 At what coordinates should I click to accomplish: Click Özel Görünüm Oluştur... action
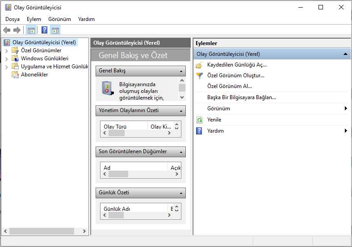coord(236,75)
